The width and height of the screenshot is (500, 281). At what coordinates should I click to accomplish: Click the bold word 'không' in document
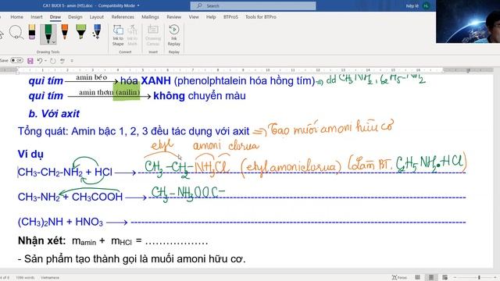click(169, 96)
